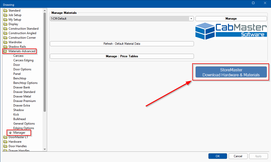Open the Shadow page
Image resolution: width=271 pixels, height=162 pixels.
coord(19,110)
